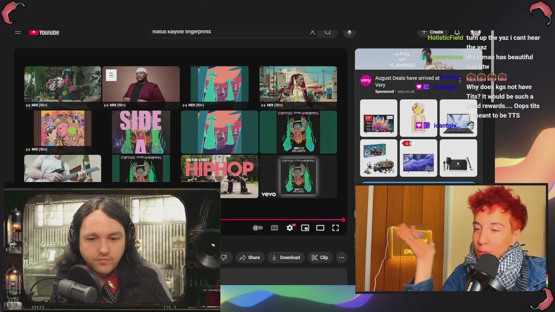Click chat username 'HolisticField'
The height and width of the screenshot is (312, 555).
[445, 38]
